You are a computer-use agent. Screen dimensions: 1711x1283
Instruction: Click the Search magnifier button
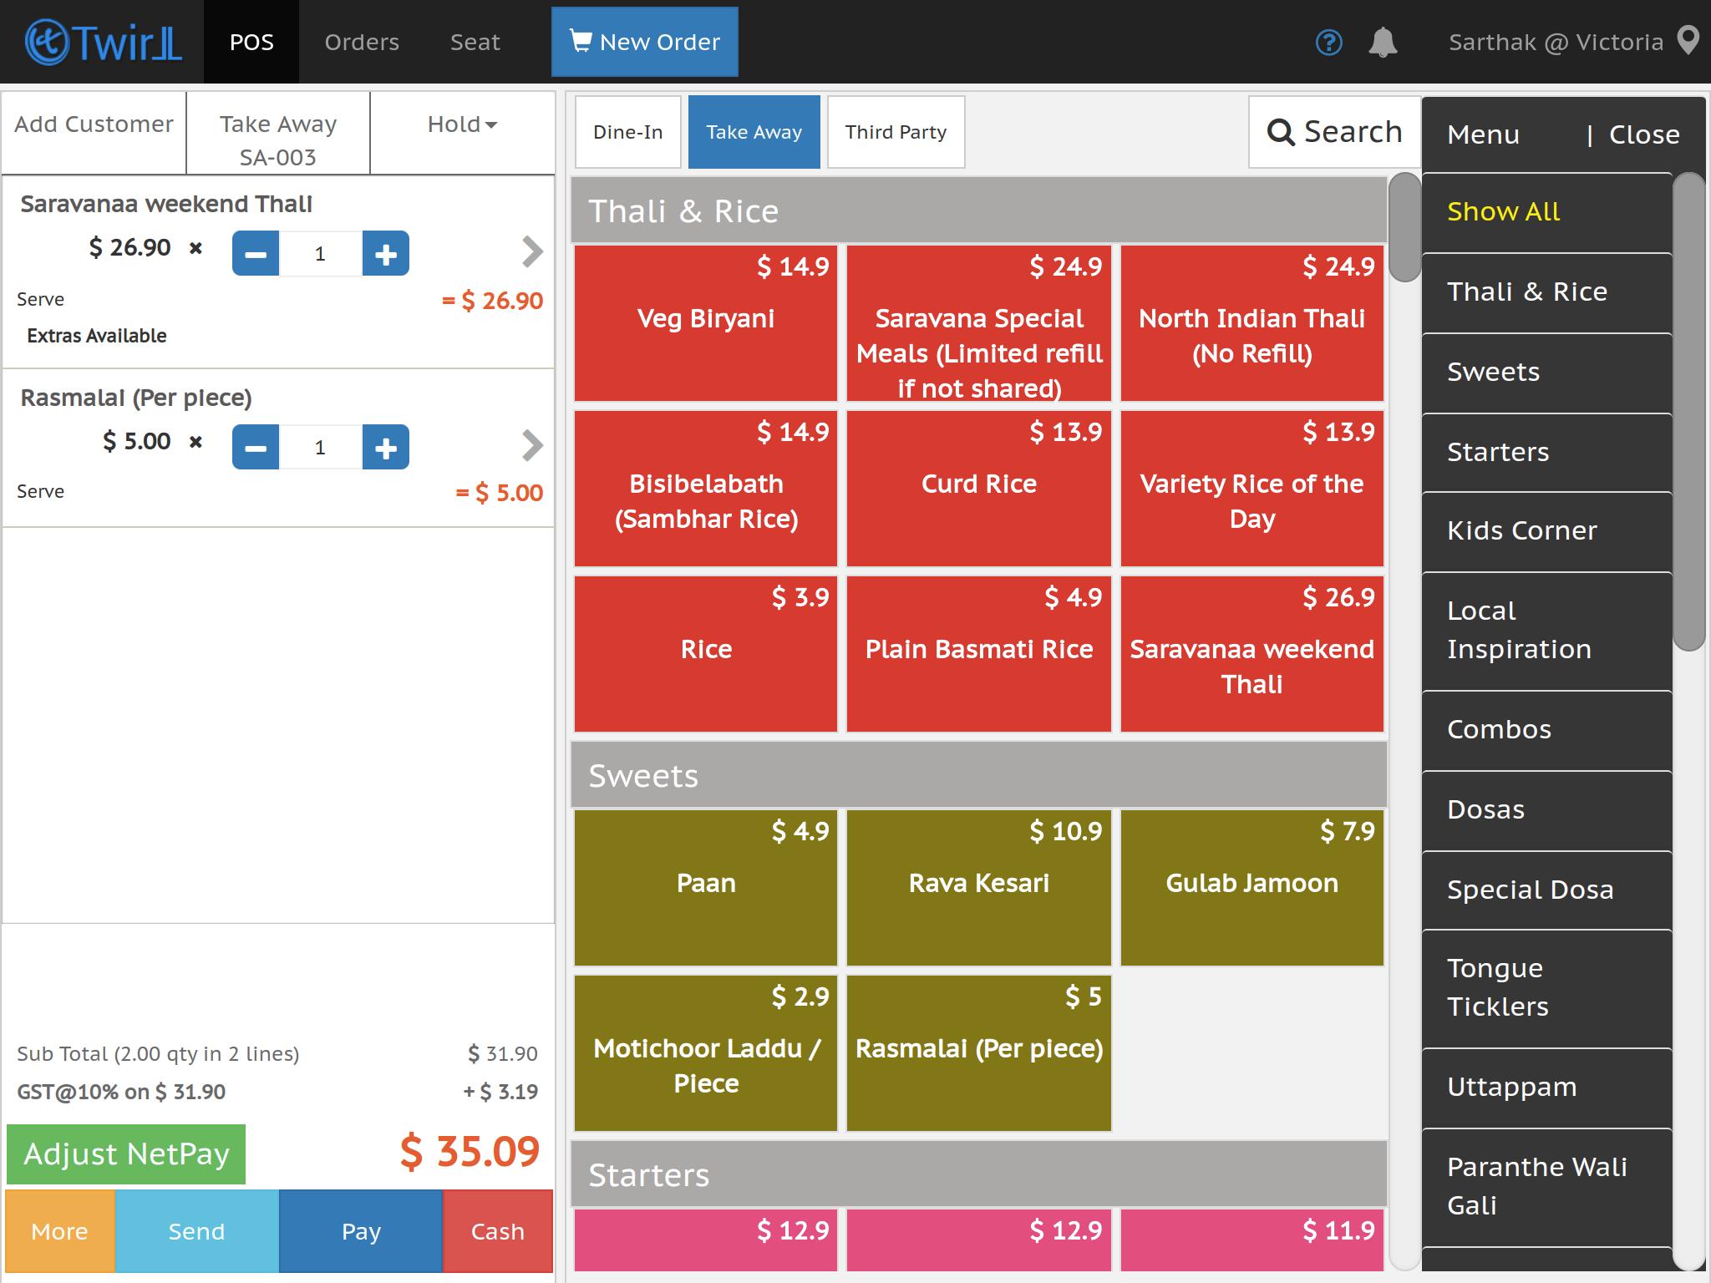click(x=1334, y=132)
